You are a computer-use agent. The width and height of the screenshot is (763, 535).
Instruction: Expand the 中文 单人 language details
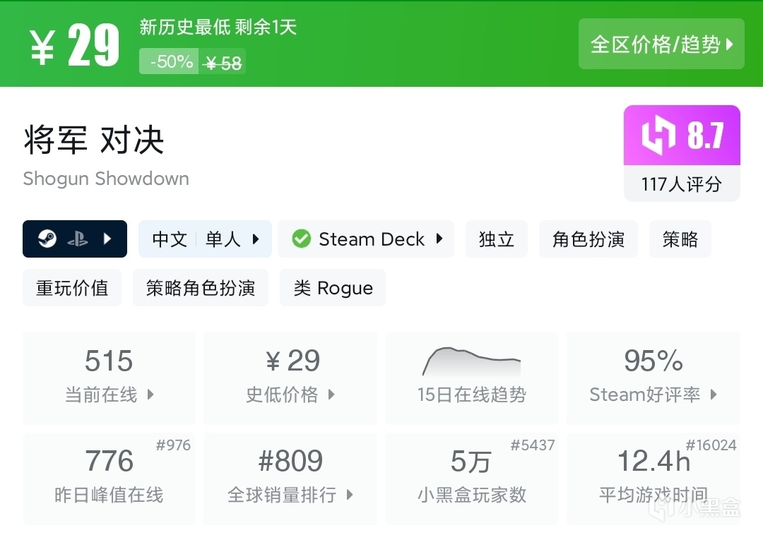pos(205,239)
